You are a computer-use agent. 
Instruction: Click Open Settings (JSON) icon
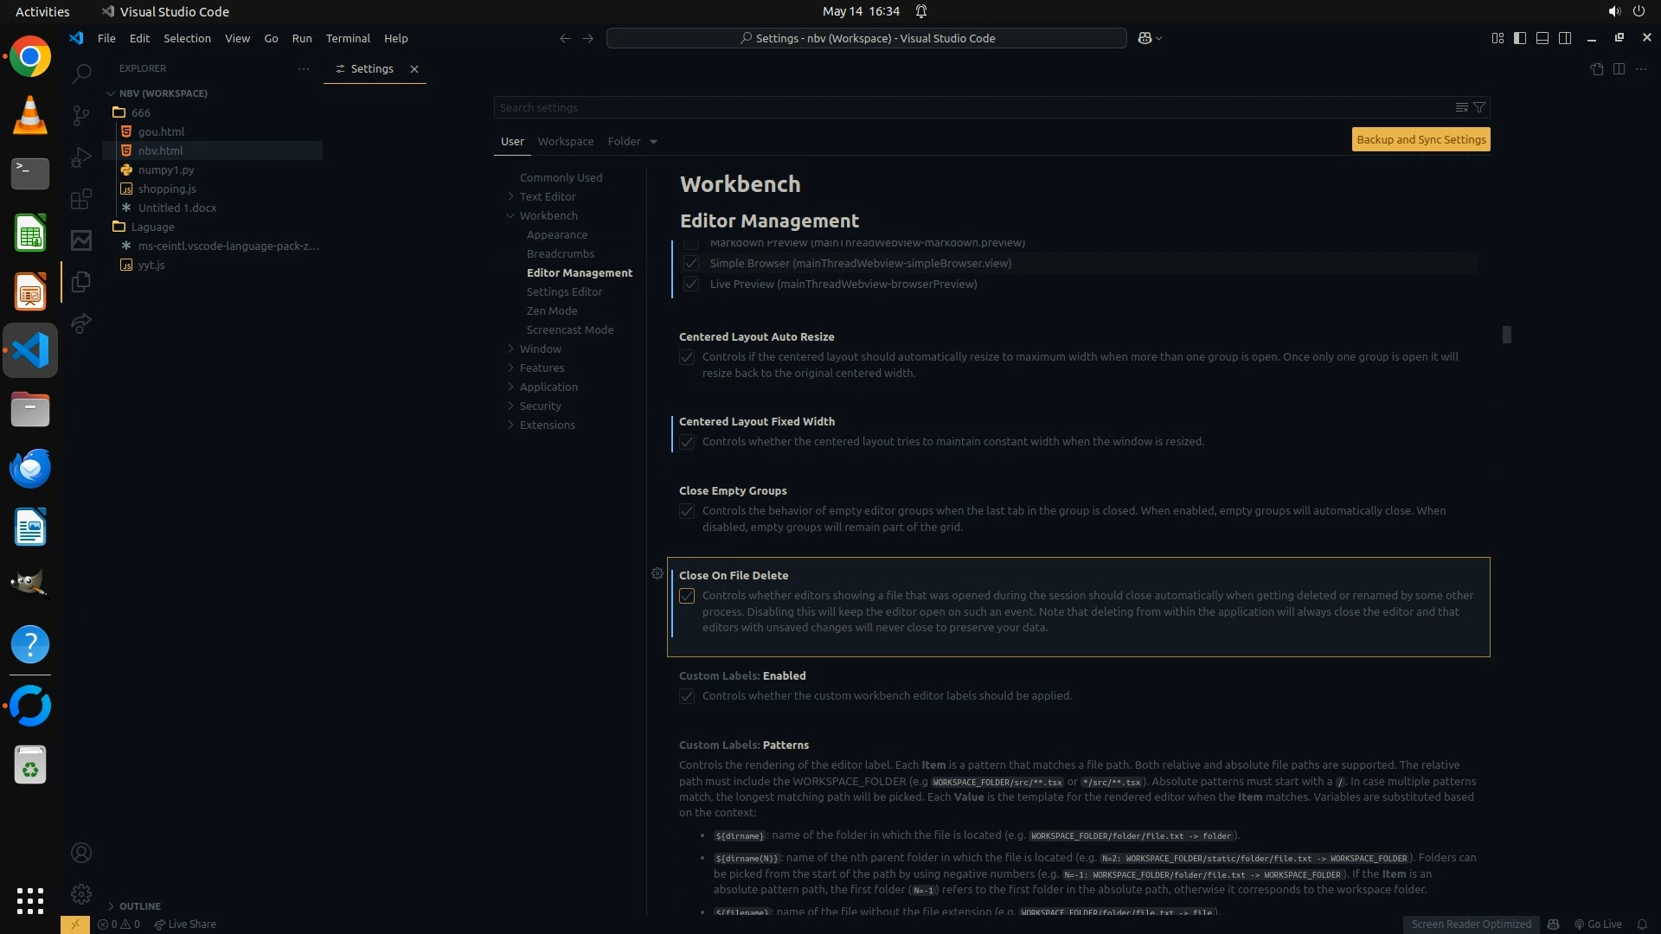point(1596,69)
